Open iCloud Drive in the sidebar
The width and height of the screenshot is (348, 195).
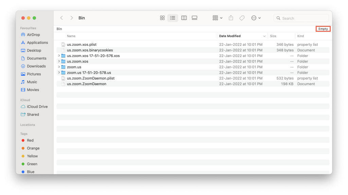click(x=34, y=107)
